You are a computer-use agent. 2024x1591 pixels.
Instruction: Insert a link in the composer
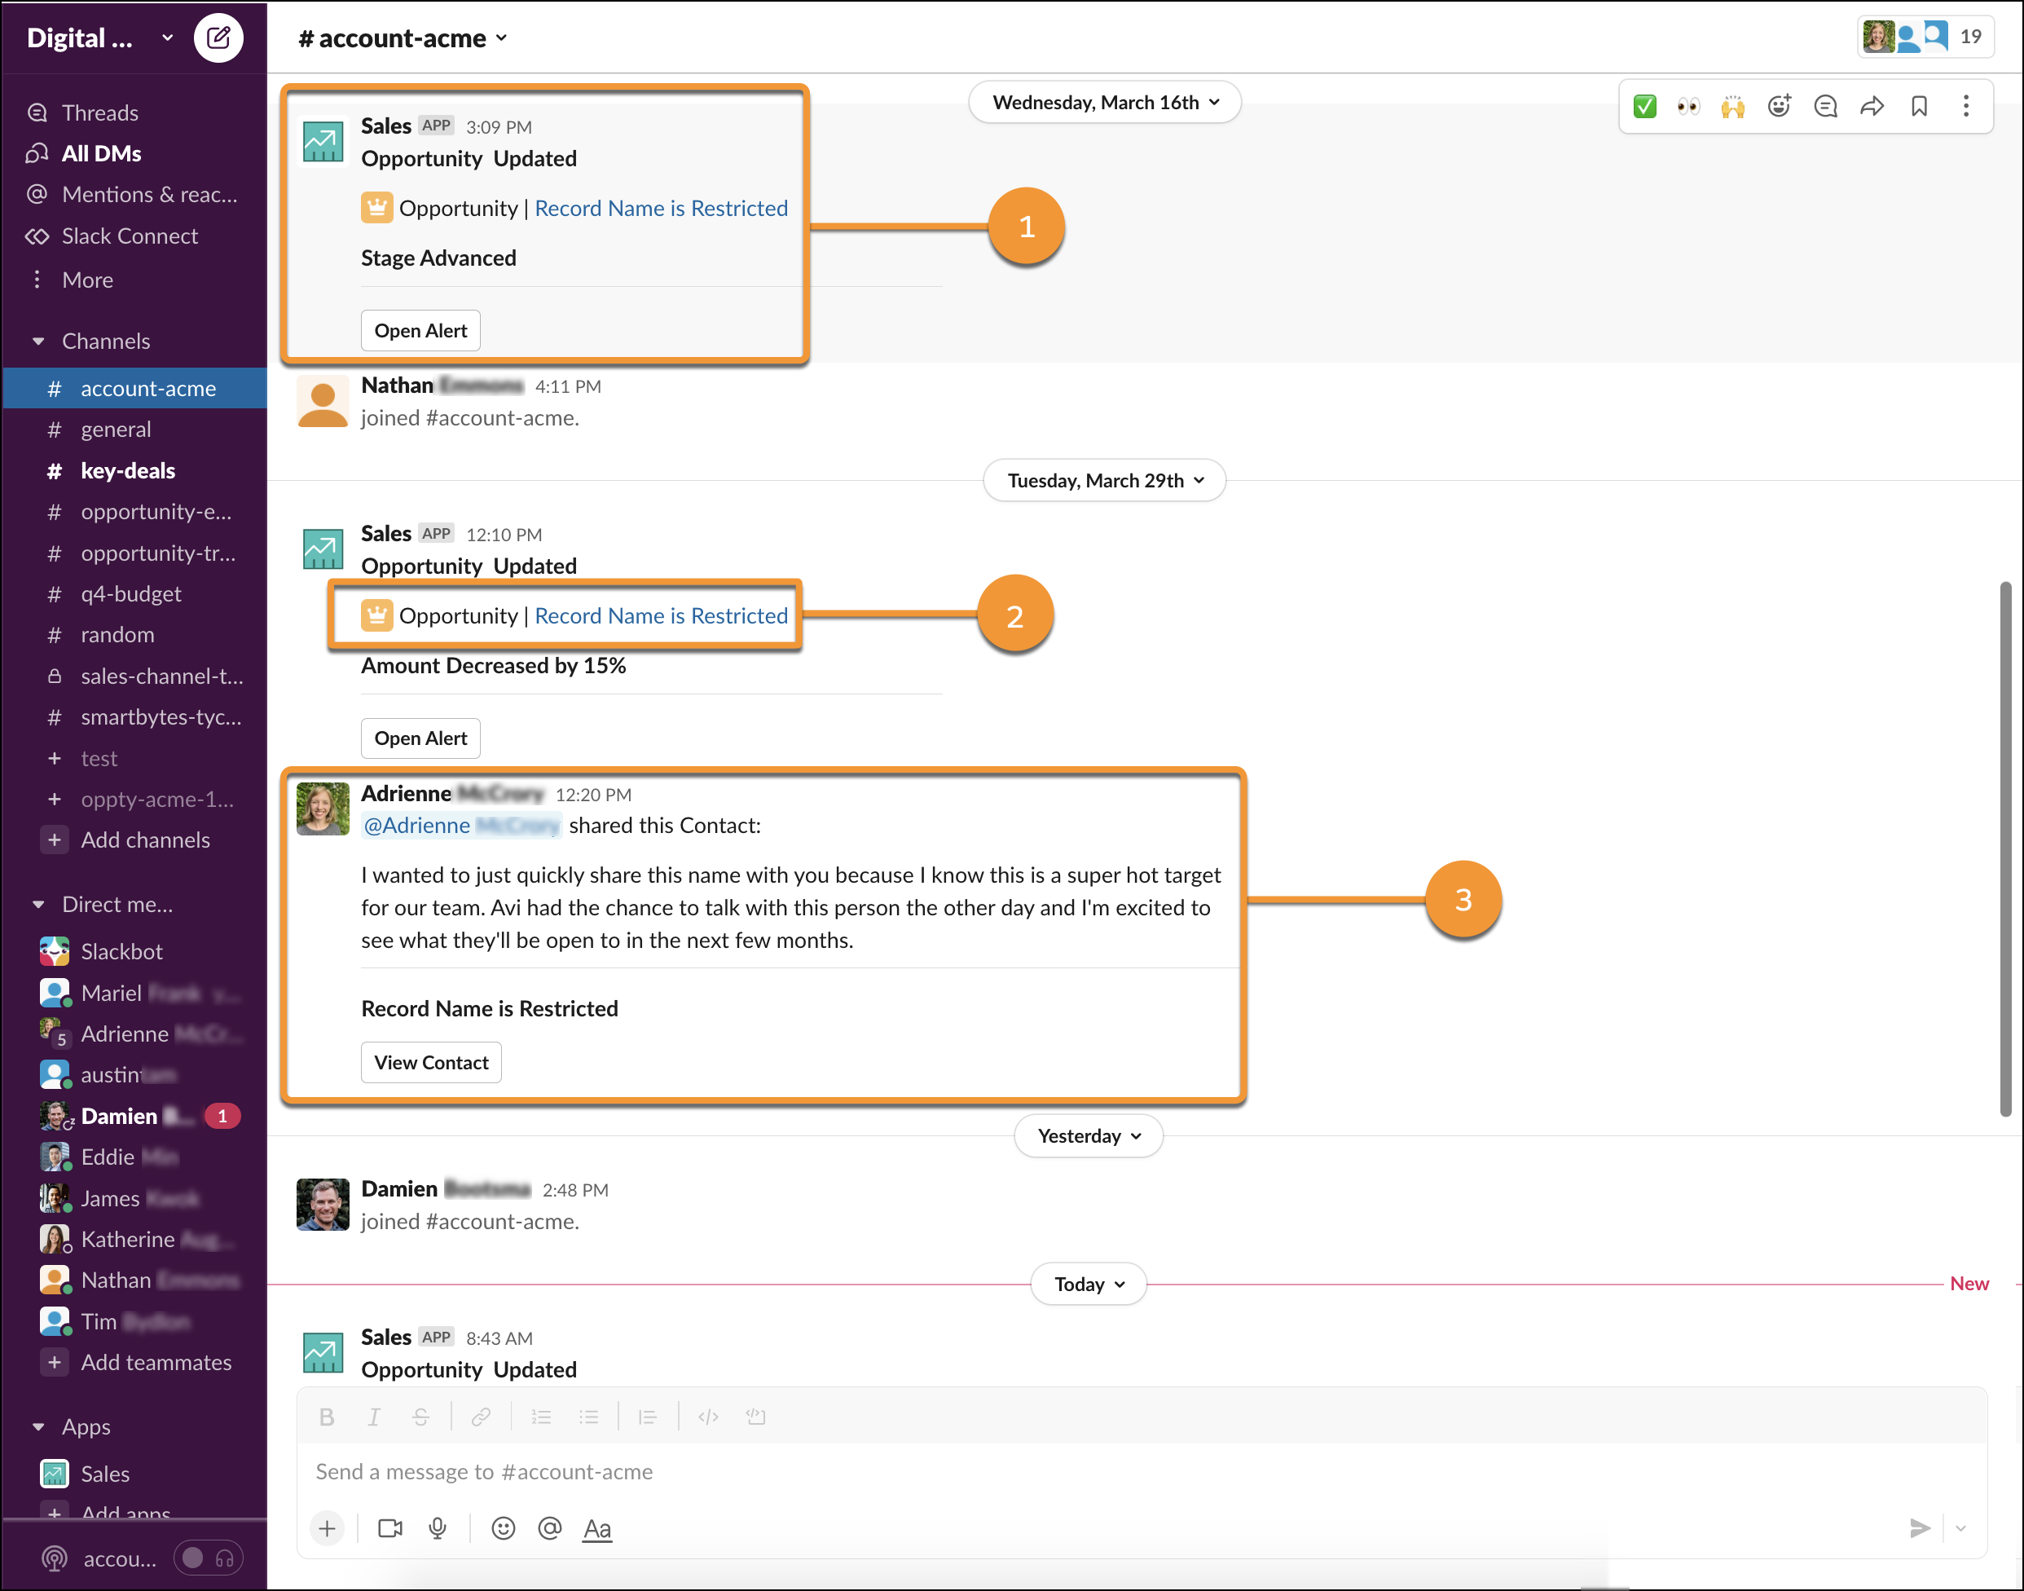pos(482,1417)
